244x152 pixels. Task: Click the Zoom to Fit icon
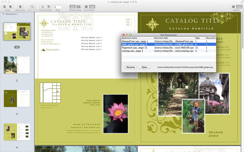pos(32,7)
